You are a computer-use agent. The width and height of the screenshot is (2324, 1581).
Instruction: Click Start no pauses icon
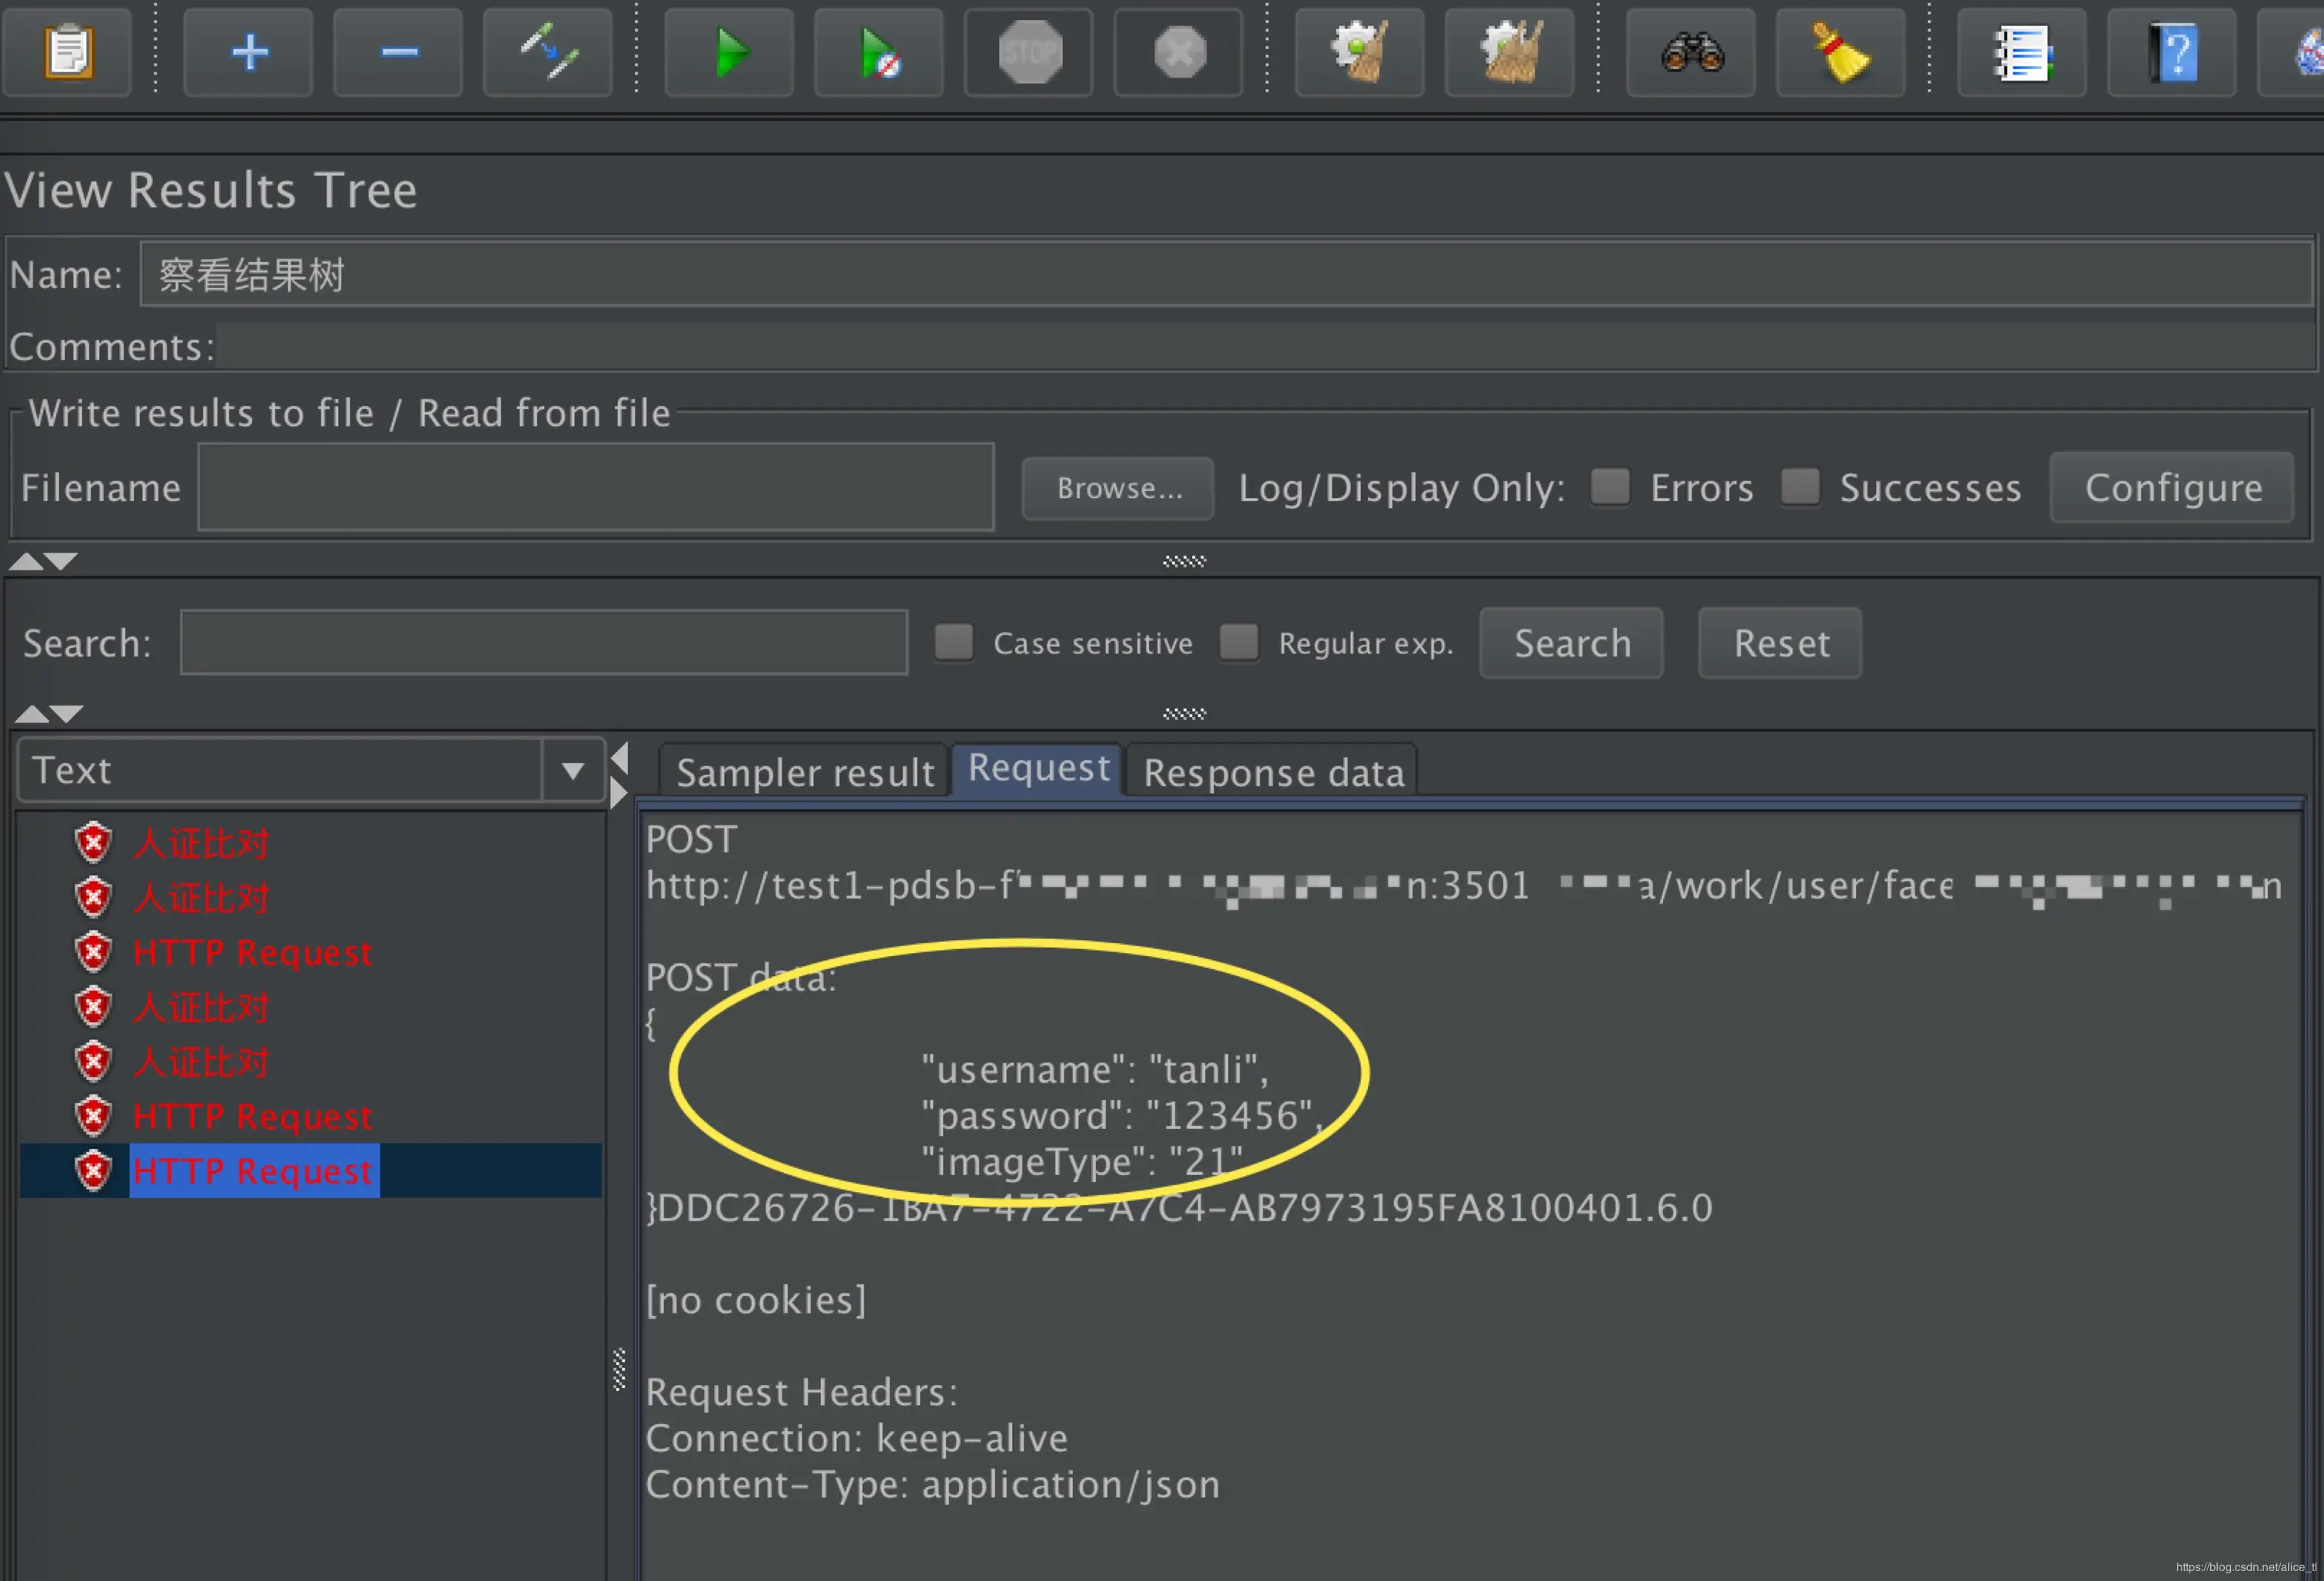coord(878,52)
